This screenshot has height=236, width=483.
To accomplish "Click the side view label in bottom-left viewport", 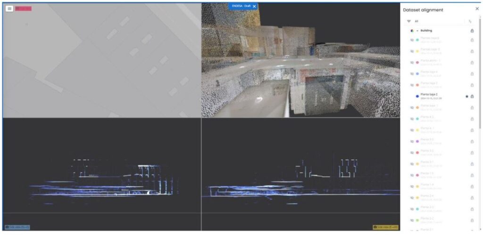I will (17, 228).
